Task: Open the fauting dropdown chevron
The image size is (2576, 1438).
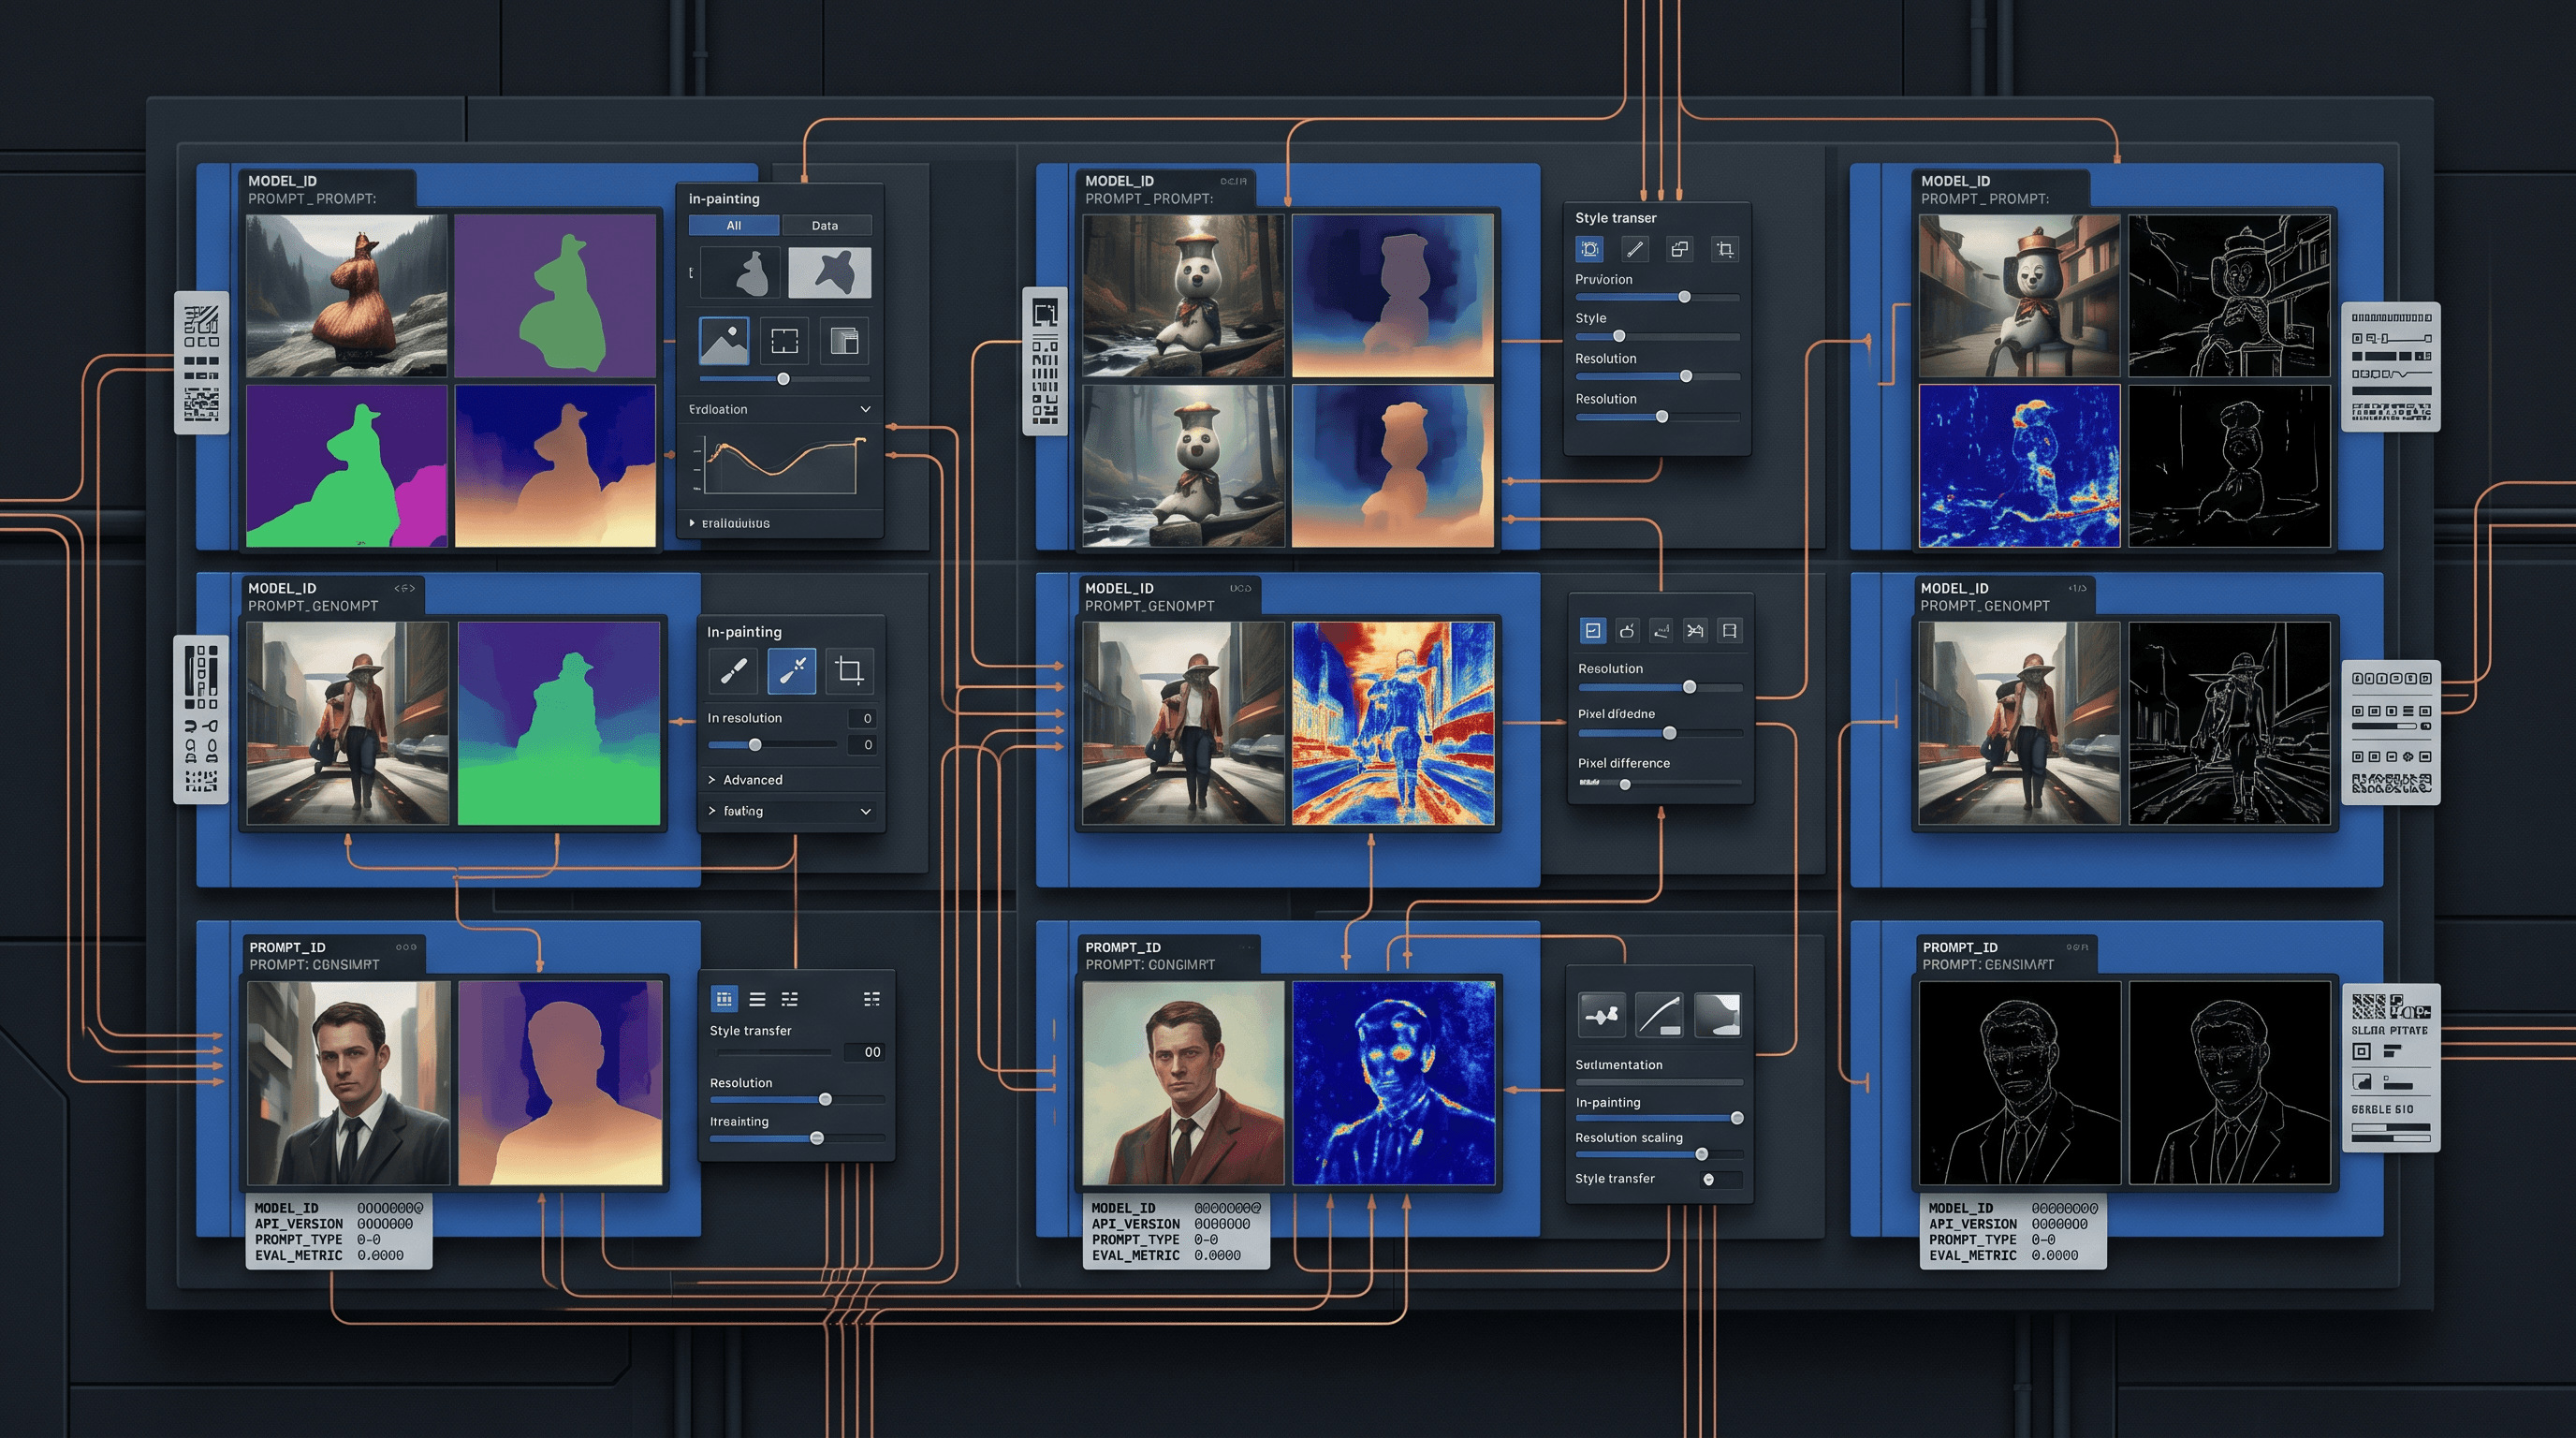Action: [x=865, y=811]
